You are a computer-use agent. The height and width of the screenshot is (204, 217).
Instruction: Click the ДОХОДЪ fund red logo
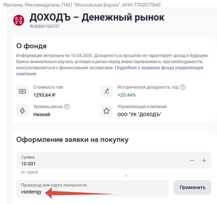click(19, 20)
